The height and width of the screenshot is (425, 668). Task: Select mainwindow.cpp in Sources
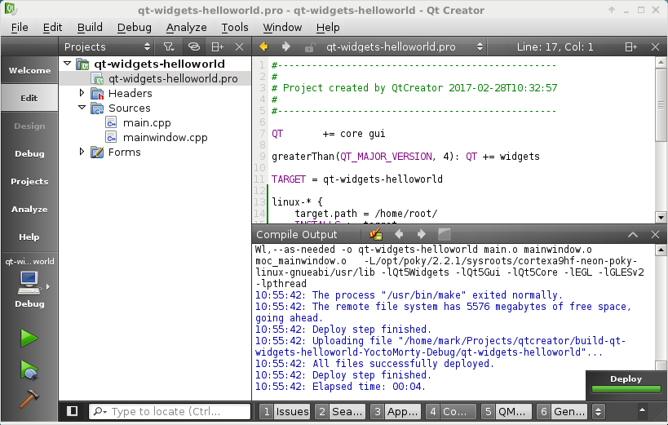point(165,137)
